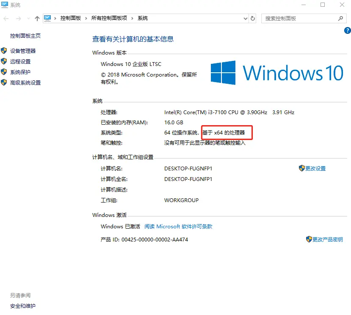Viewport: 351px width, 315px height.
Task: Click system window icon in title bar
Action: [x=5, y=5]
